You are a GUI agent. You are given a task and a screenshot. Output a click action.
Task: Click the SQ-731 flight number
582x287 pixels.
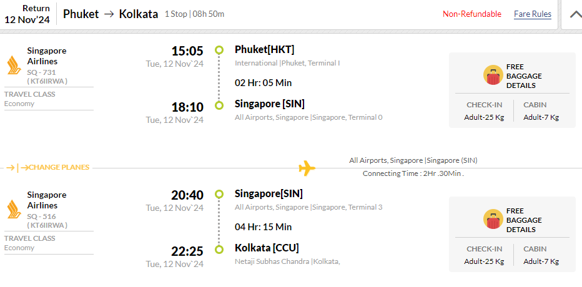42,72
